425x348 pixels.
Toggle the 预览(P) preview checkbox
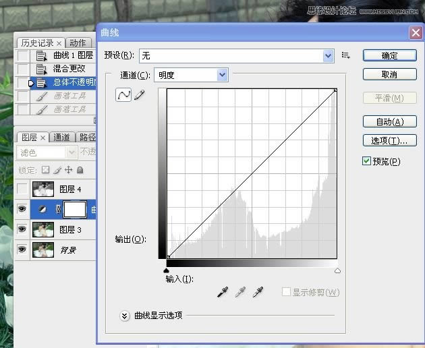point(367,161)
